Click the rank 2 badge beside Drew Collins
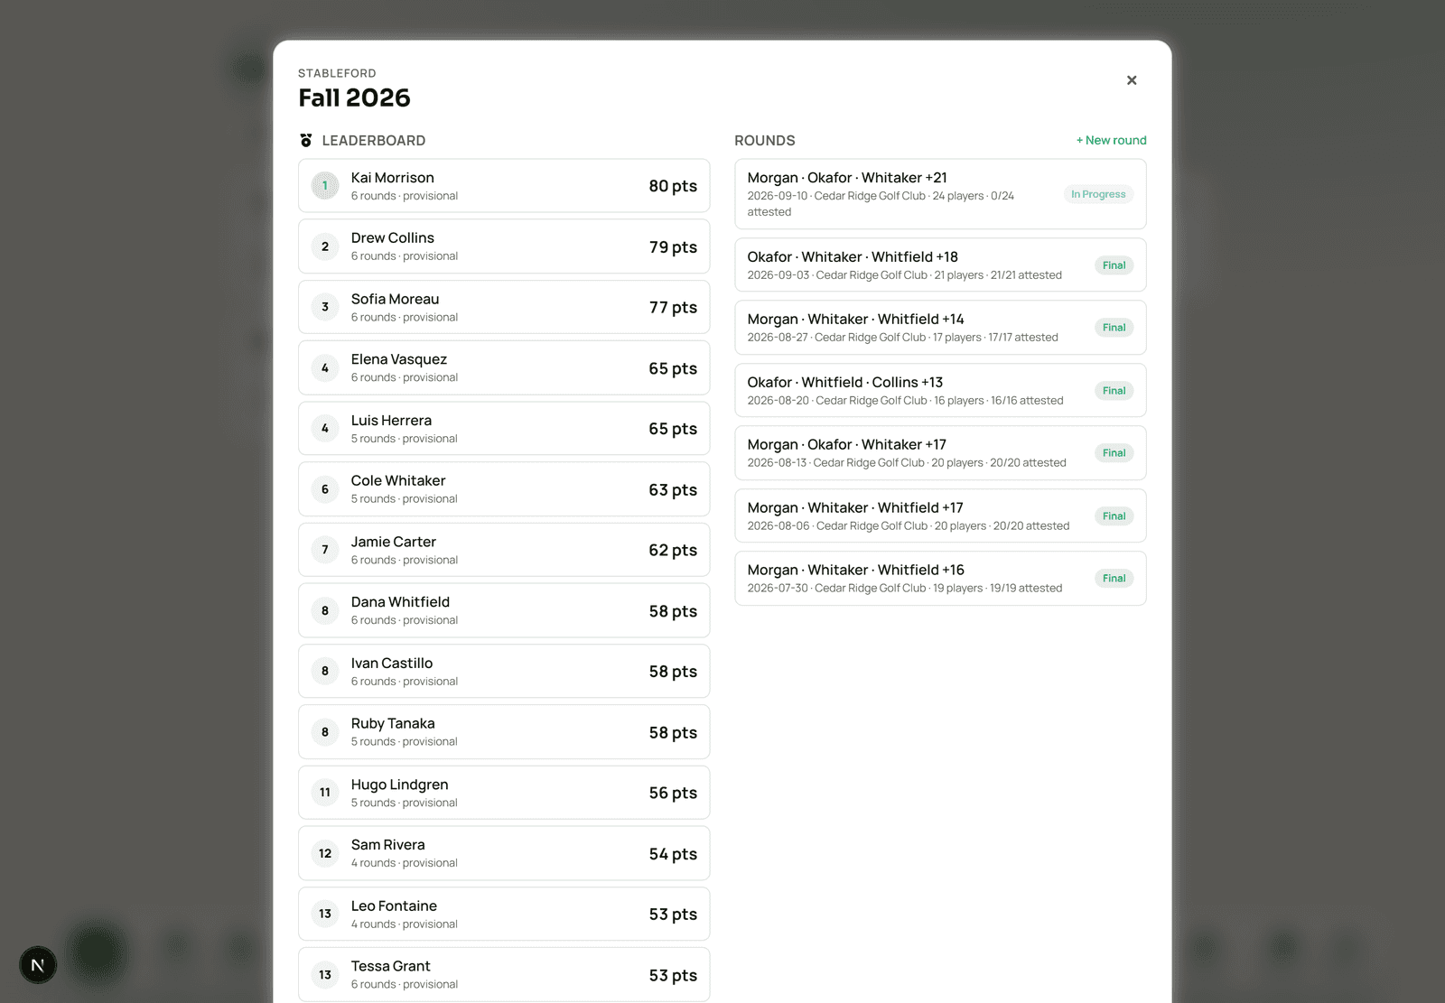Screen dimensions: 1445x1003 [325, 246]
